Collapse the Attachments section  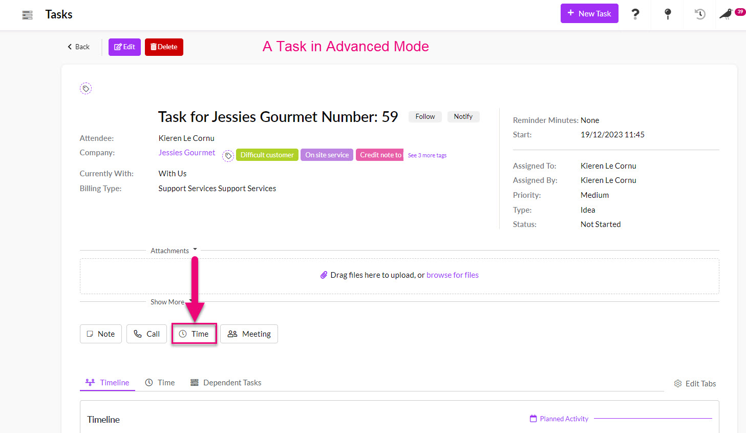pos(173,251)
